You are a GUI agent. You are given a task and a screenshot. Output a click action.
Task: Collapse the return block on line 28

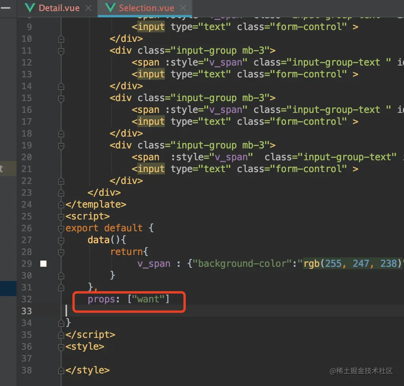61,252
